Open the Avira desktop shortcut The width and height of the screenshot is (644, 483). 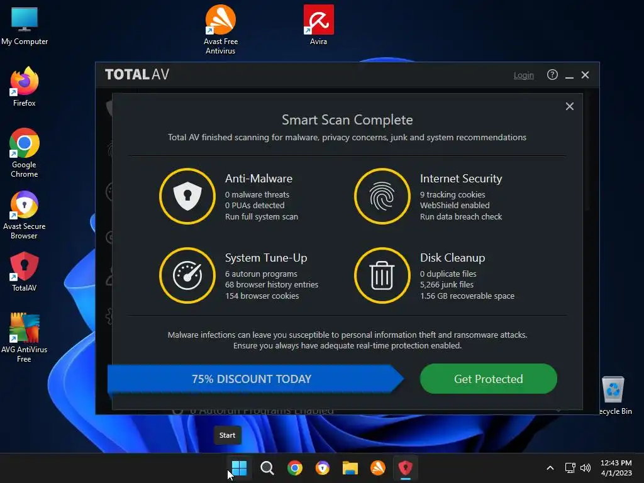(319, 25)
